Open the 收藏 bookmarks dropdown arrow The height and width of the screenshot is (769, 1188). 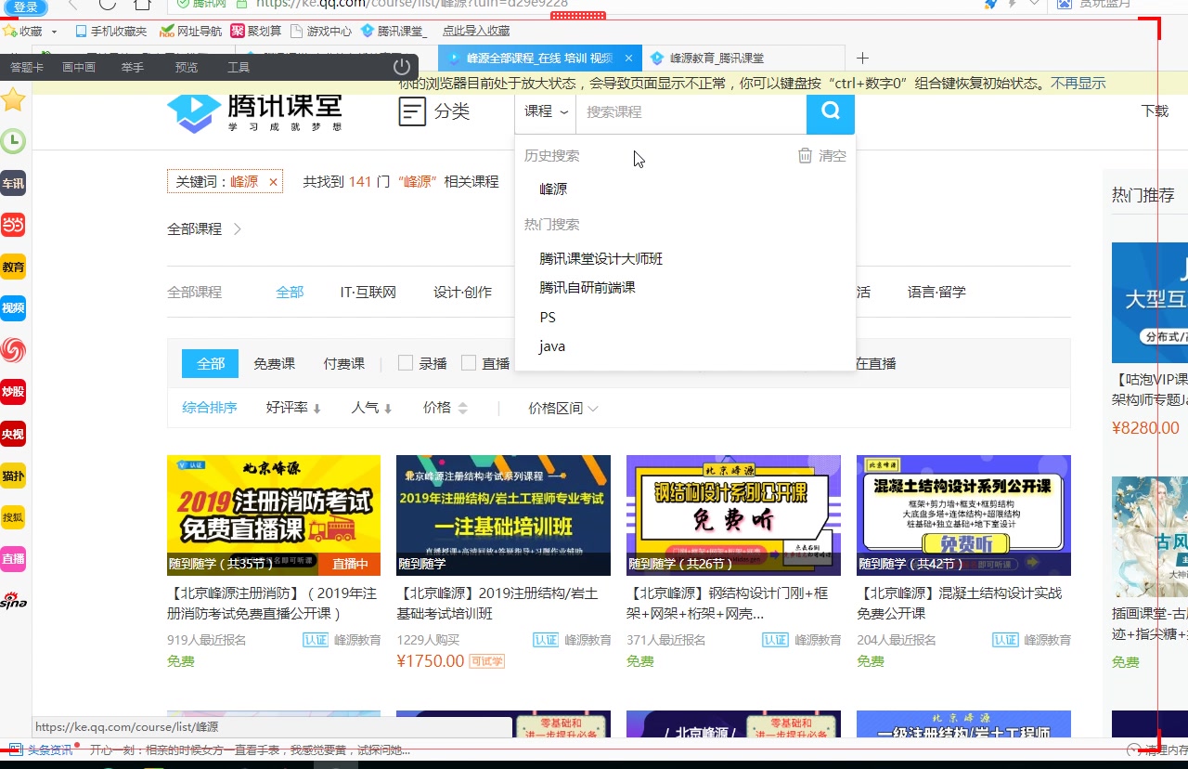click(x=54, y=32)
